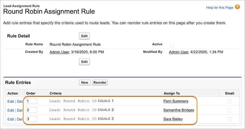Delete the rule entry with order 1
Viewport: 245px width, 129px height.
pyautogui.click(x=20, y=101)
